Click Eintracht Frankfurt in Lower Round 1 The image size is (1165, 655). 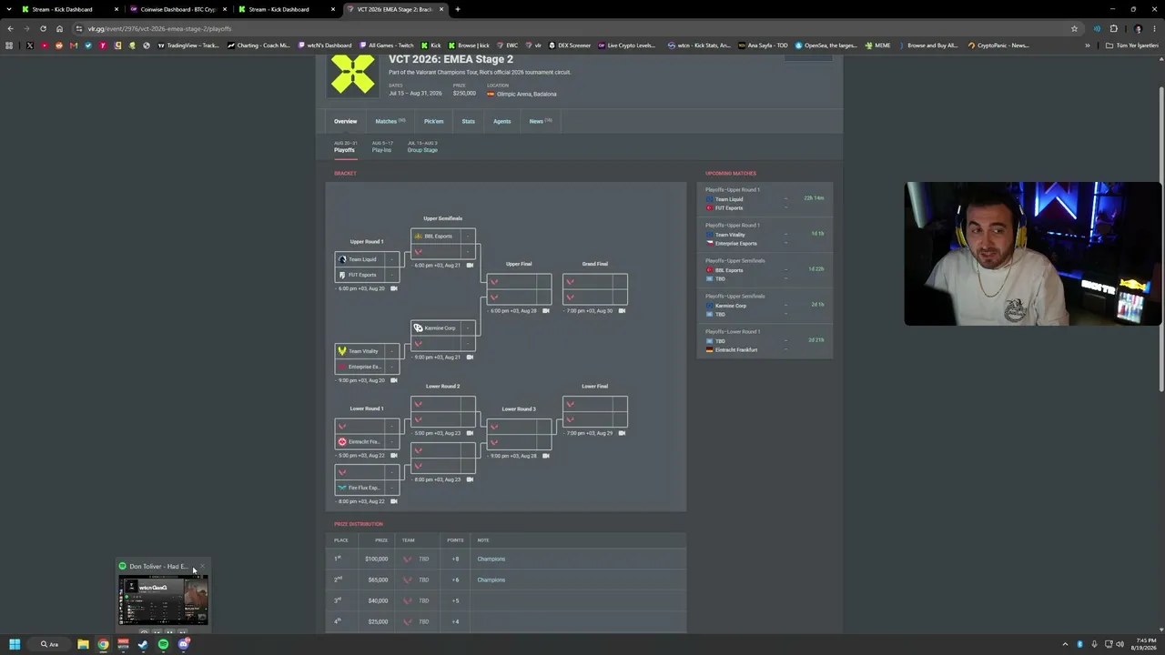coord(367,442)
